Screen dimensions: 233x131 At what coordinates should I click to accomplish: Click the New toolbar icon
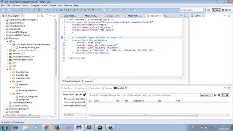coord(3,10)
